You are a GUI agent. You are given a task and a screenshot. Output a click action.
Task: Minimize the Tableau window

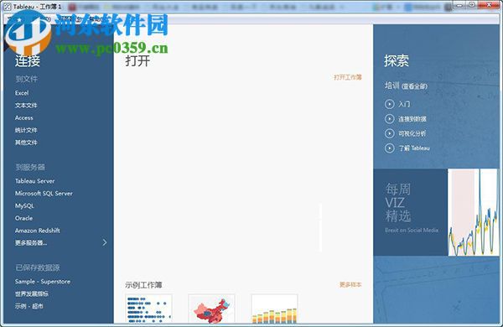459,5
